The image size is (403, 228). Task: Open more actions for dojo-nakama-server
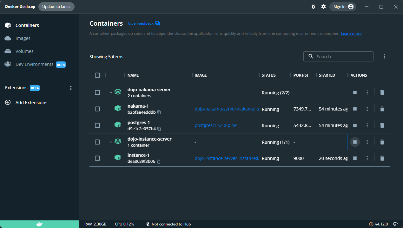[367, 92]
